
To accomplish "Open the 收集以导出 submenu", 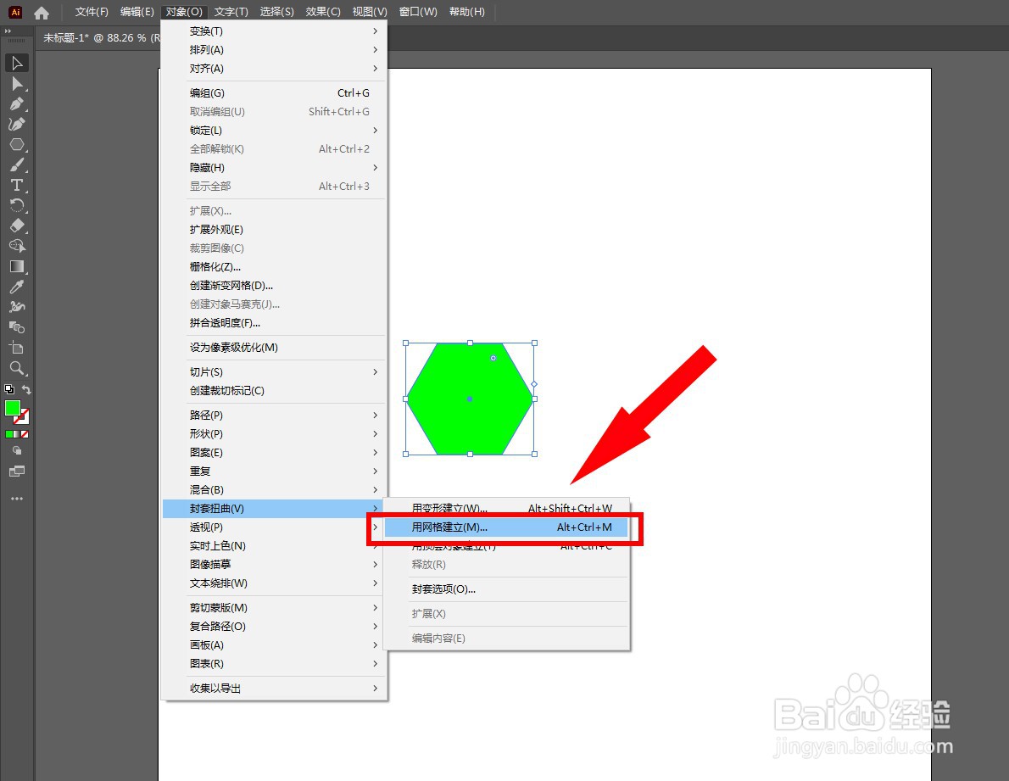I will [275, 688].
